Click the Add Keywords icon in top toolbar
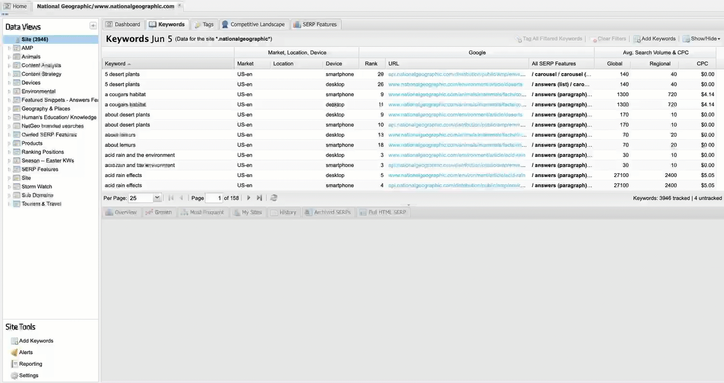724x383 pixels. 637,39
